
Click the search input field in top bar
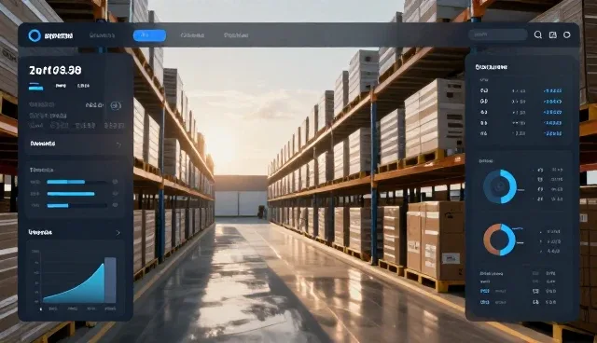tap(497, 35)
